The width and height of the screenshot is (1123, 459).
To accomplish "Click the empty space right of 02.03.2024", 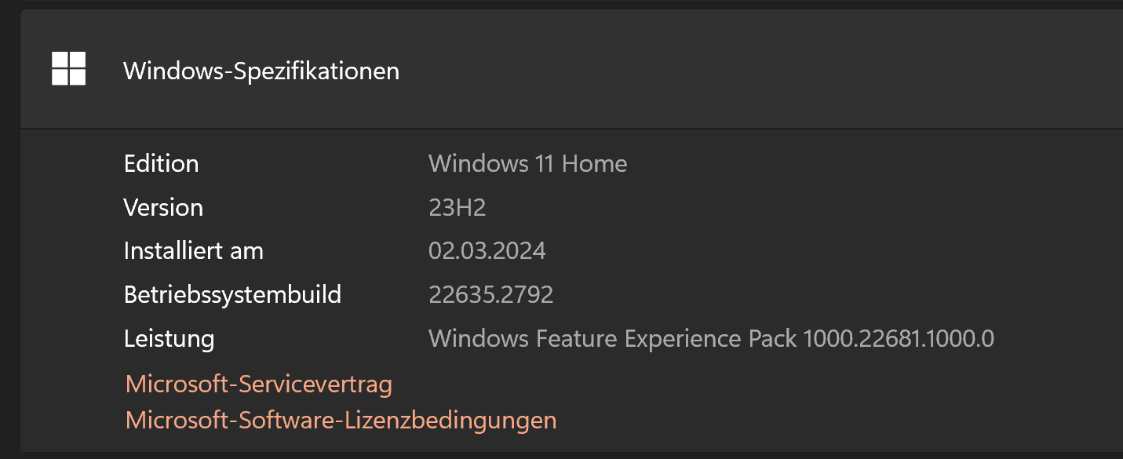I will (x=746, y=251).
